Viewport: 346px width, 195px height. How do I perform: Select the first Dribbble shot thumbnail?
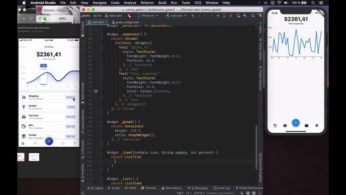[21, 157]
